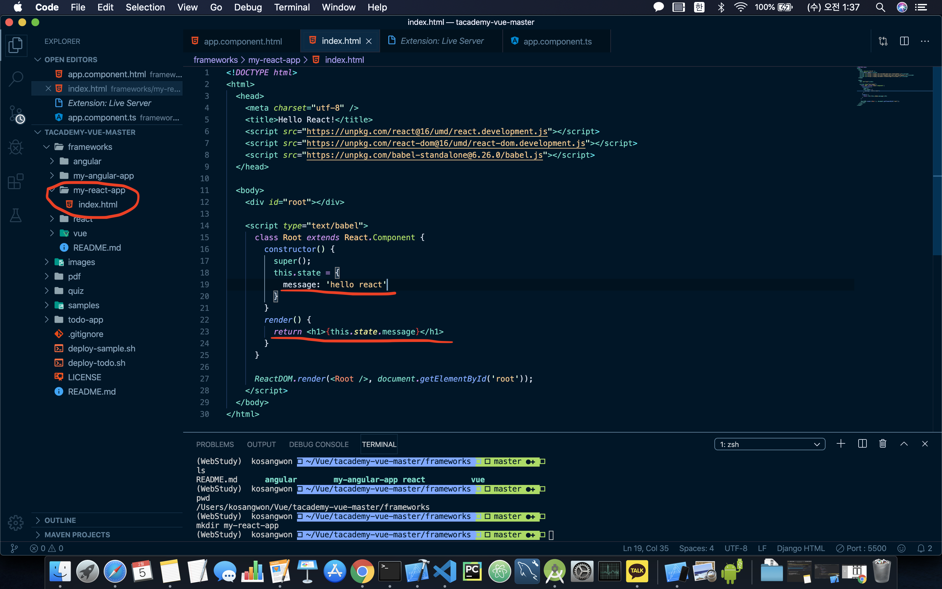942x589 pixels.
Task: Open the Extensions view icon
Action: point(16,182)
